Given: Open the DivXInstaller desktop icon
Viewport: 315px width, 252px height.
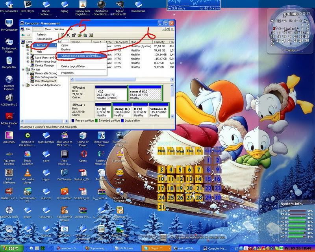Looking at the screenshot, I should coord(64,193).
